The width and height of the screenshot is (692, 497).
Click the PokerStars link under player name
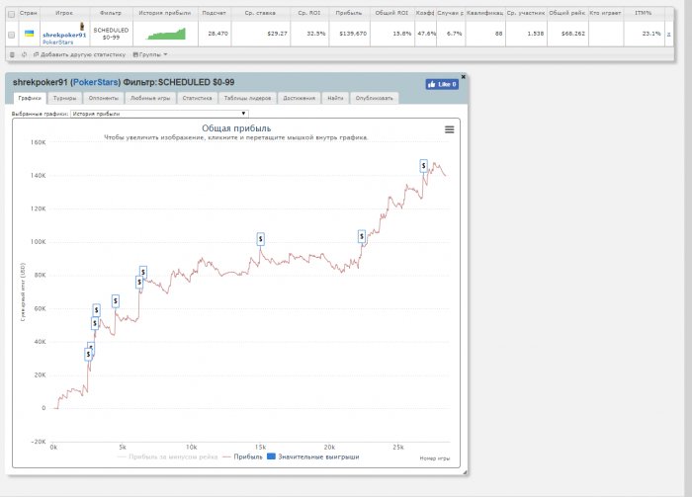(57, 42)
